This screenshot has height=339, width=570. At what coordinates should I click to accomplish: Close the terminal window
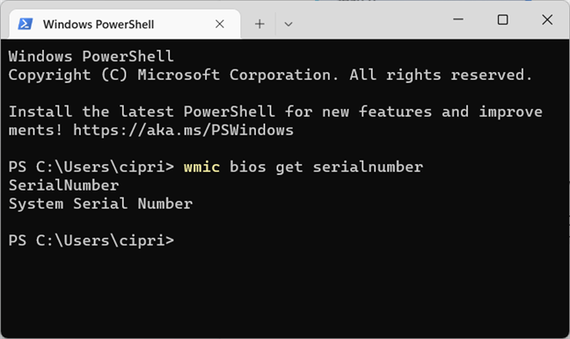tap(547, 19)
